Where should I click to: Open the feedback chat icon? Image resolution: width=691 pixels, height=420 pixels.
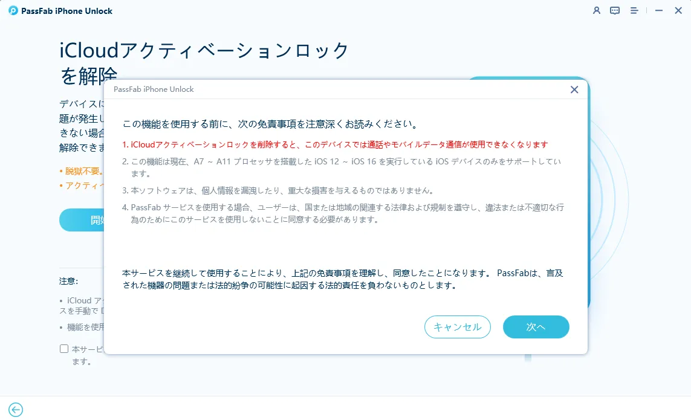pos(615,11)
